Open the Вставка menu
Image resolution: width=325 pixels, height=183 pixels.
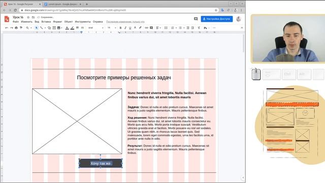pyautogui.click(x=46, y=21)
